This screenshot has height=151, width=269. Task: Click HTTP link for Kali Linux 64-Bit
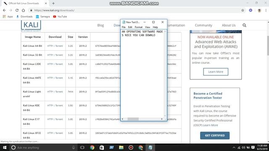point(50,46)
